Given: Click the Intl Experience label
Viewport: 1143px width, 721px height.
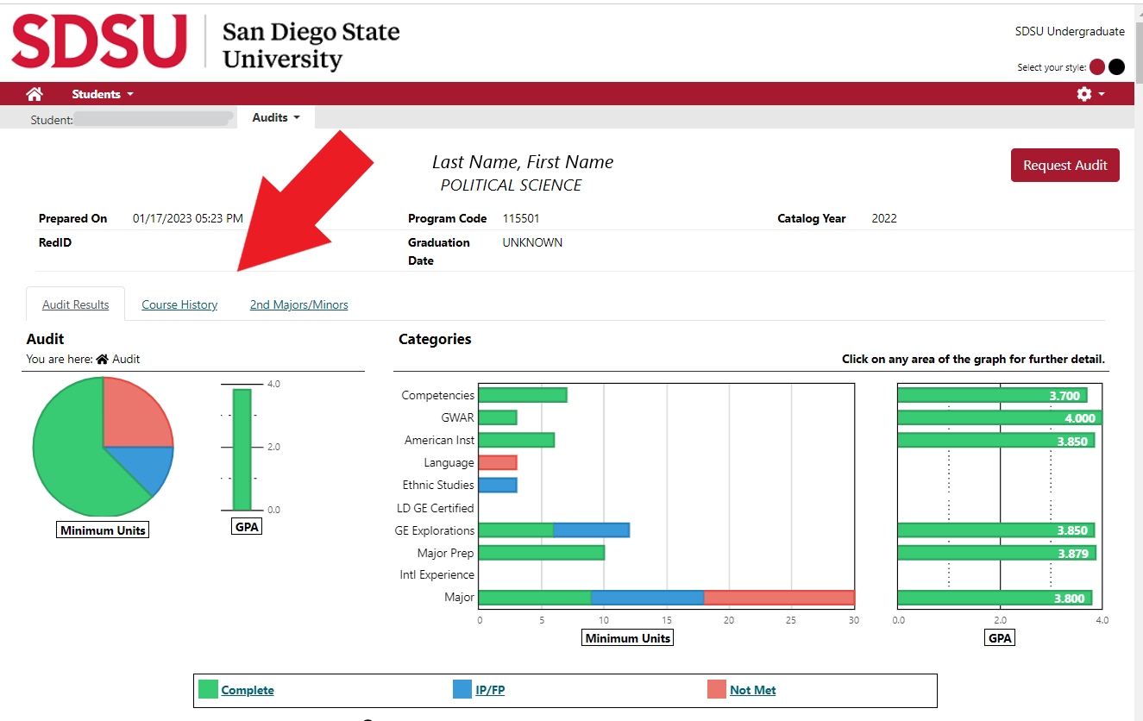Looking at the screenshot, I should click(437, 574).
